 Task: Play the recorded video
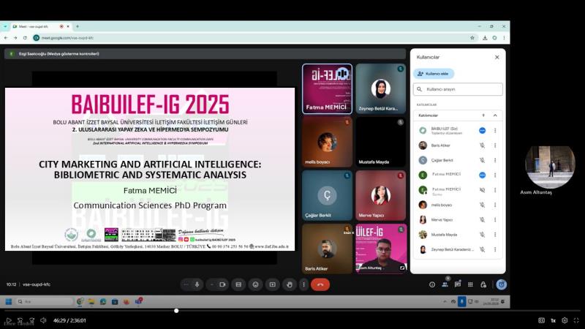point(9,320)
